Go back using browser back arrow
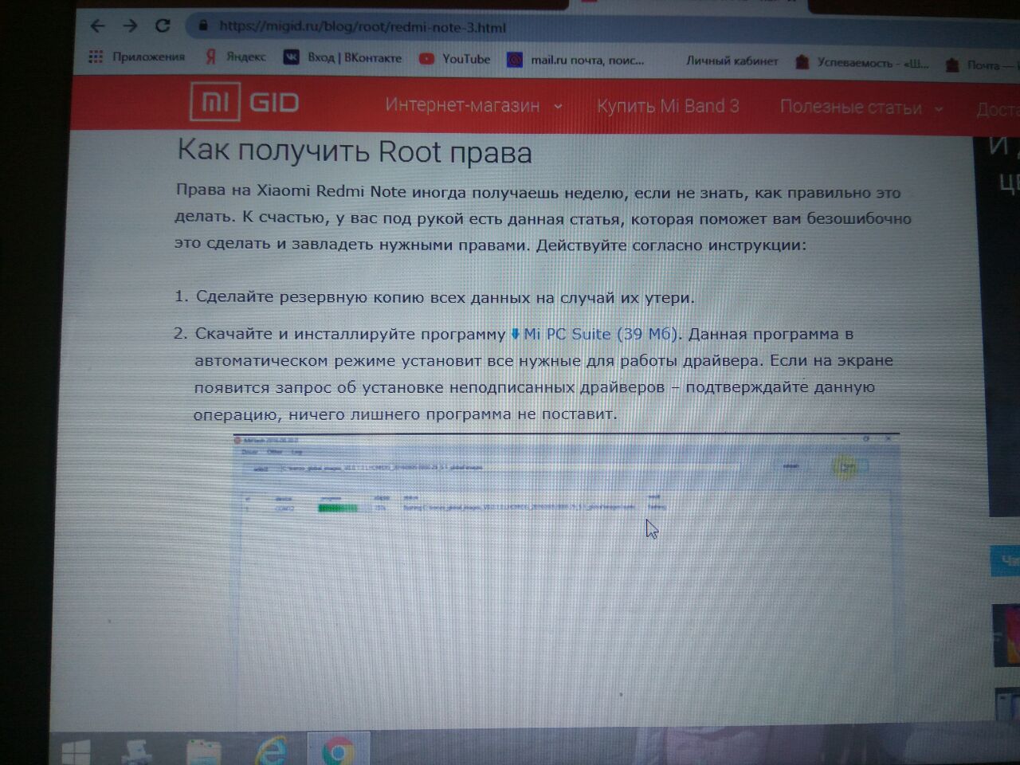 [x=97, y=25]
